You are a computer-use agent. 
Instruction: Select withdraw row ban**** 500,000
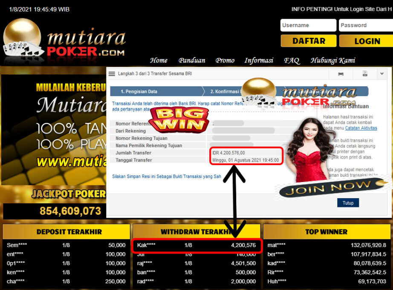click(x=196, y=272)
